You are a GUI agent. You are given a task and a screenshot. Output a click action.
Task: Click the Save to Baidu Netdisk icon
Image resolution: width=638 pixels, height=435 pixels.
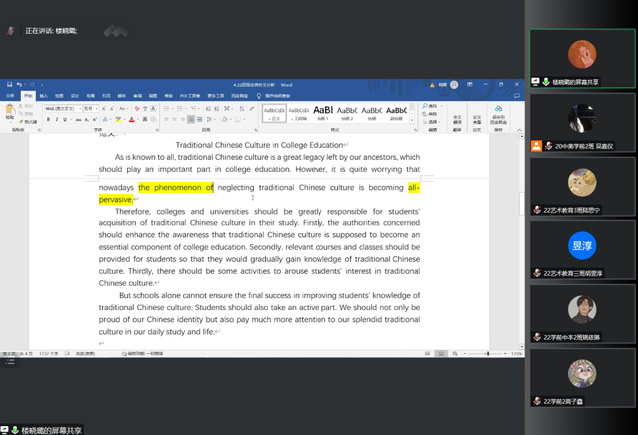(x=498, y=112)
